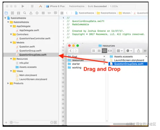
Task: Click Models breadcrumb in jump bar
Action: (x=125, y=13)
